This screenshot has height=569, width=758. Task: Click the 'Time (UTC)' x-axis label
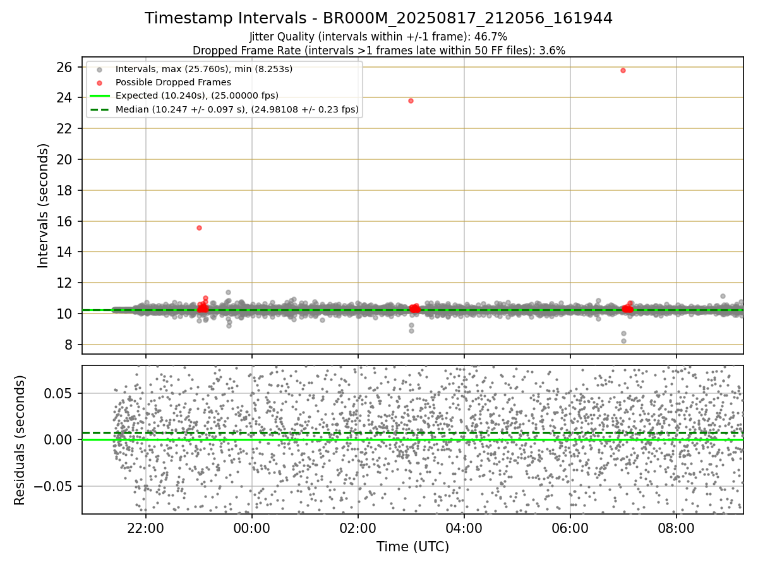412,547
